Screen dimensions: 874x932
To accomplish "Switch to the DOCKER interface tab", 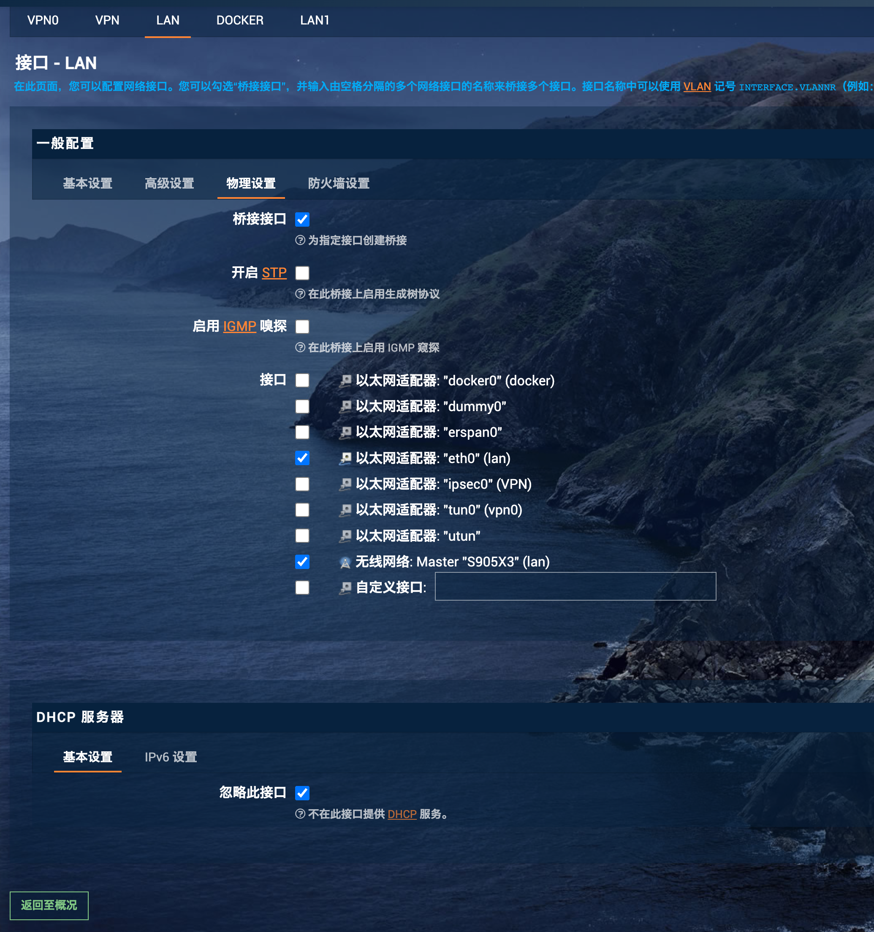I will (239, 20).
